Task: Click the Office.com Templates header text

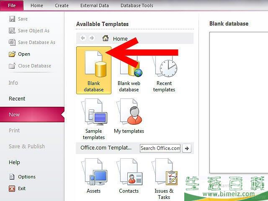Action: click(x=106, y=147)
